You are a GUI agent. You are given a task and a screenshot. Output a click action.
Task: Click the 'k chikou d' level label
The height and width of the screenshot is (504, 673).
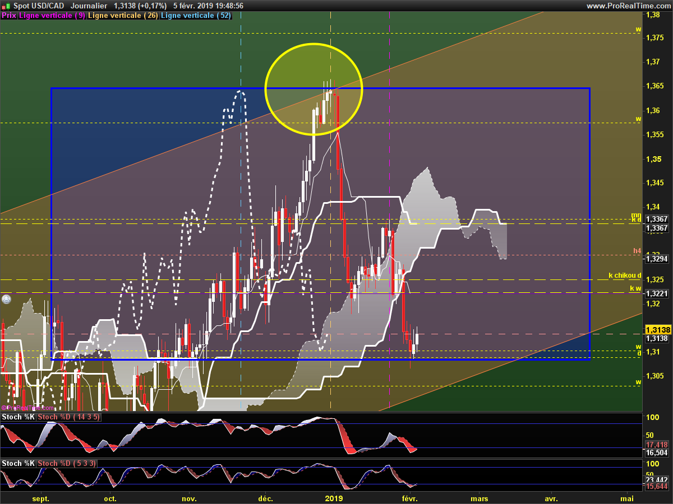(625, 275)
